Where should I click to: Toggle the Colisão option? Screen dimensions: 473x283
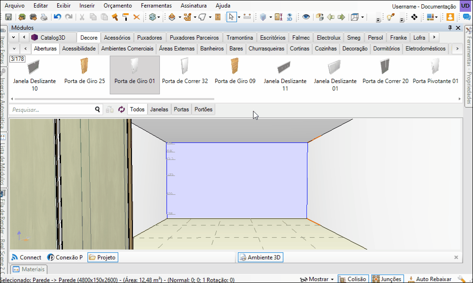click(x=353, y=279)
